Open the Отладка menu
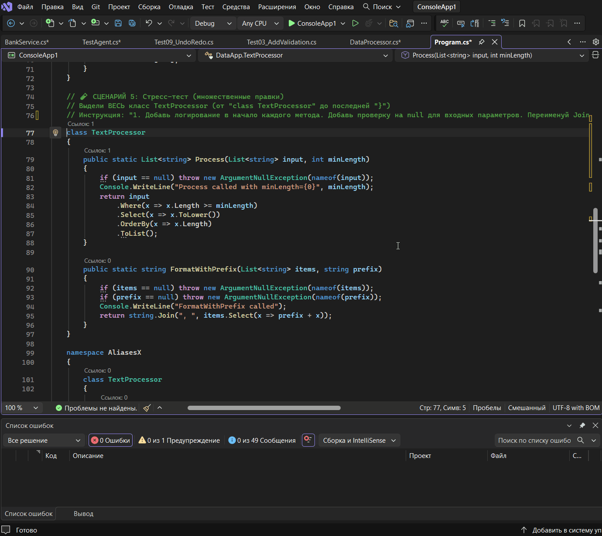Screen dimensions: 602x536 click(x=181, y=7)
